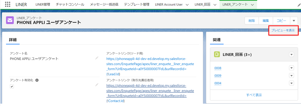Open row actions dropdown for record 0004
The height and width of the screenshot is (106, 301).
pyautogui.click(x=291, y=83)
